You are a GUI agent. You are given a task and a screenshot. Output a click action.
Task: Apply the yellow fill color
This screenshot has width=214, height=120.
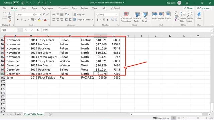click(39, 20)
